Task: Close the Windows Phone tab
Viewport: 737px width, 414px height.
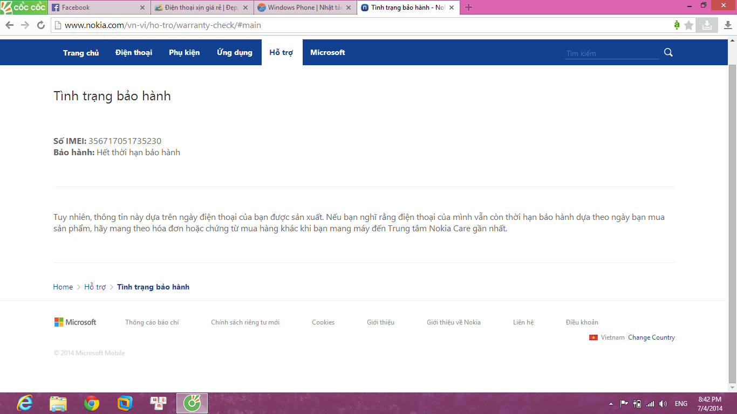Action: (x=348, y=8)
